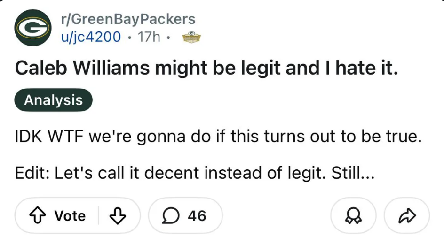
Task: Open the u/jc4200 user profile
Action: click(91, 36)
